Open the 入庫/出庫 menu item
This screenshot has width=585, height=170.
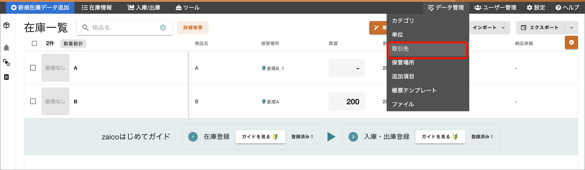(144, 7)
